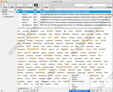Open Online Search with the magnifier icon

click(20, 5)
